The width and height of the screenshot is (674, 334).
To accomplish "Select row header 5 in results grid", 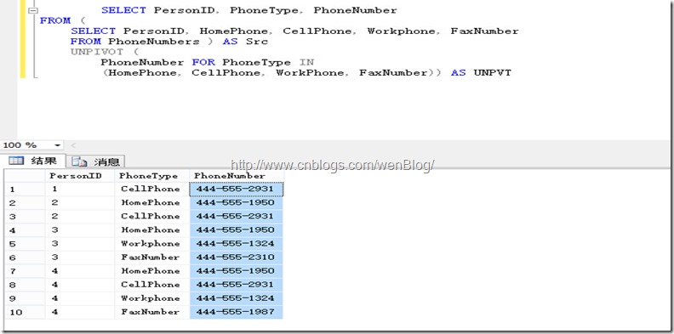I will click(24, 244).
